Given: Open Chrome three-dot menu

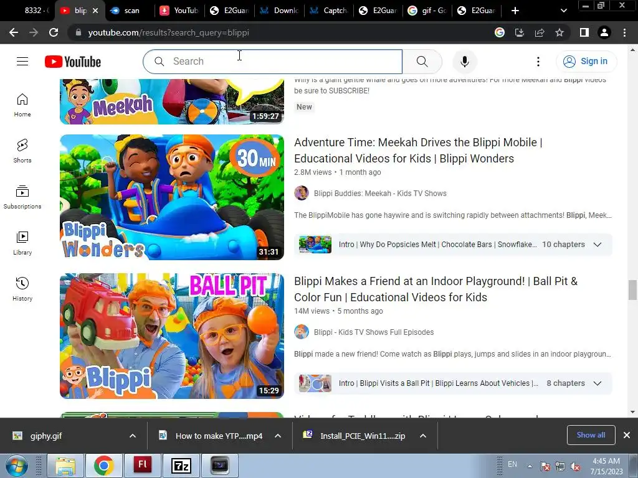Looking at the screenshot, I should point(624,32).
